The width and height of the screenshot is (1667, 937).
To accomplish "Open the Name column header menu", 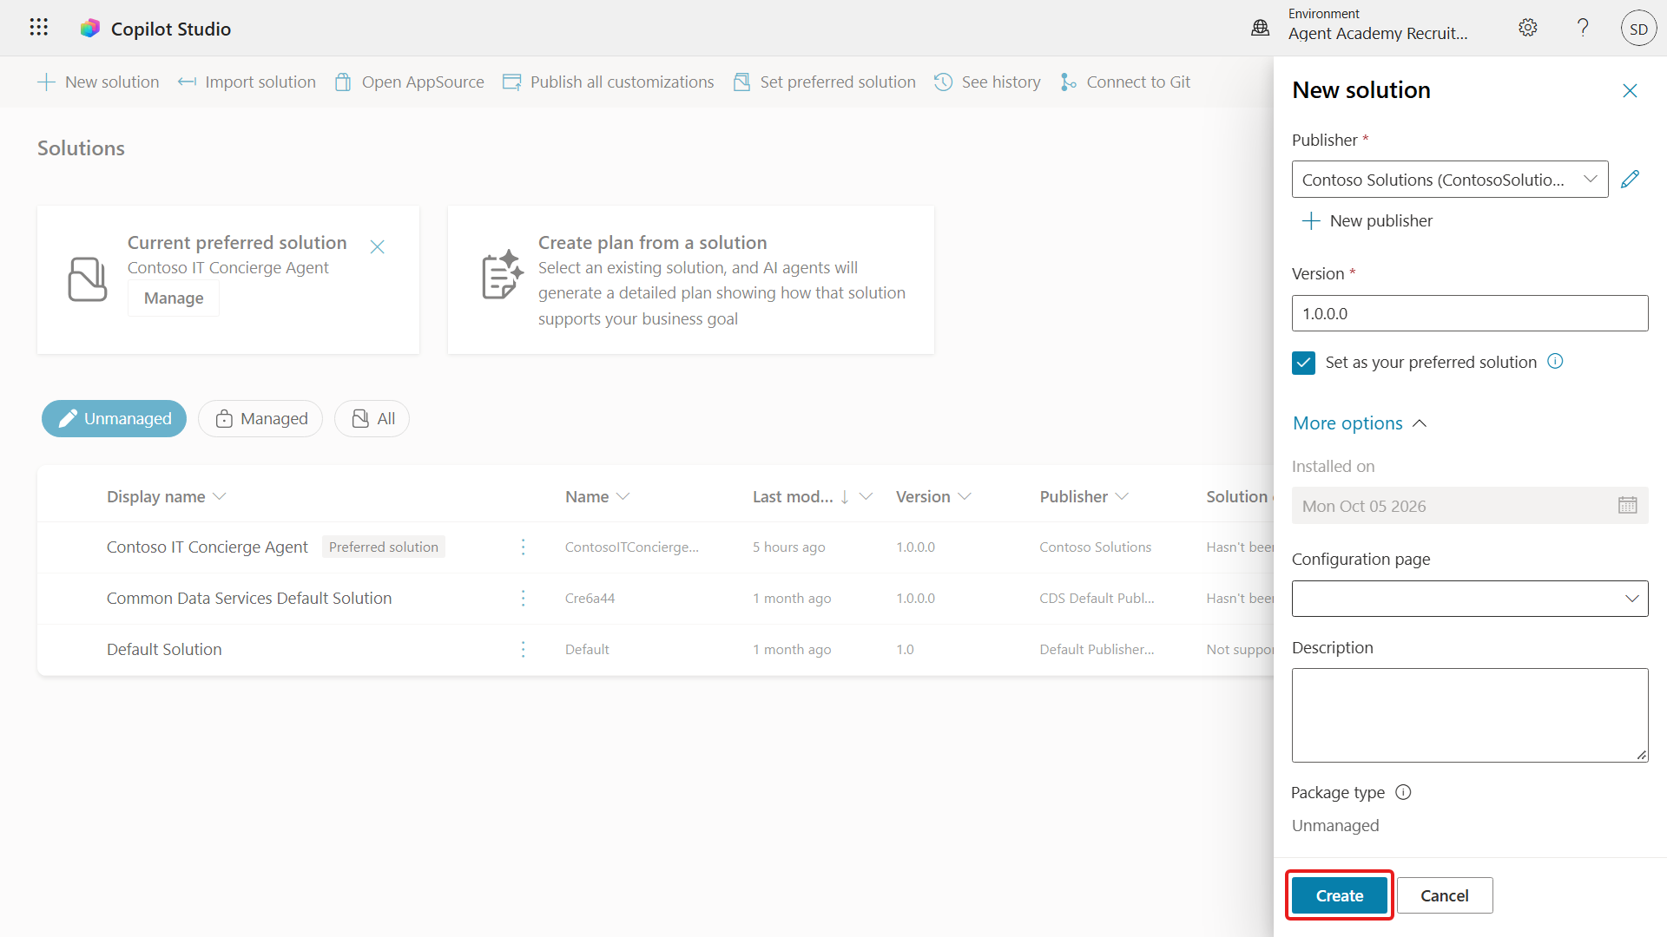I will coord(596,496).
